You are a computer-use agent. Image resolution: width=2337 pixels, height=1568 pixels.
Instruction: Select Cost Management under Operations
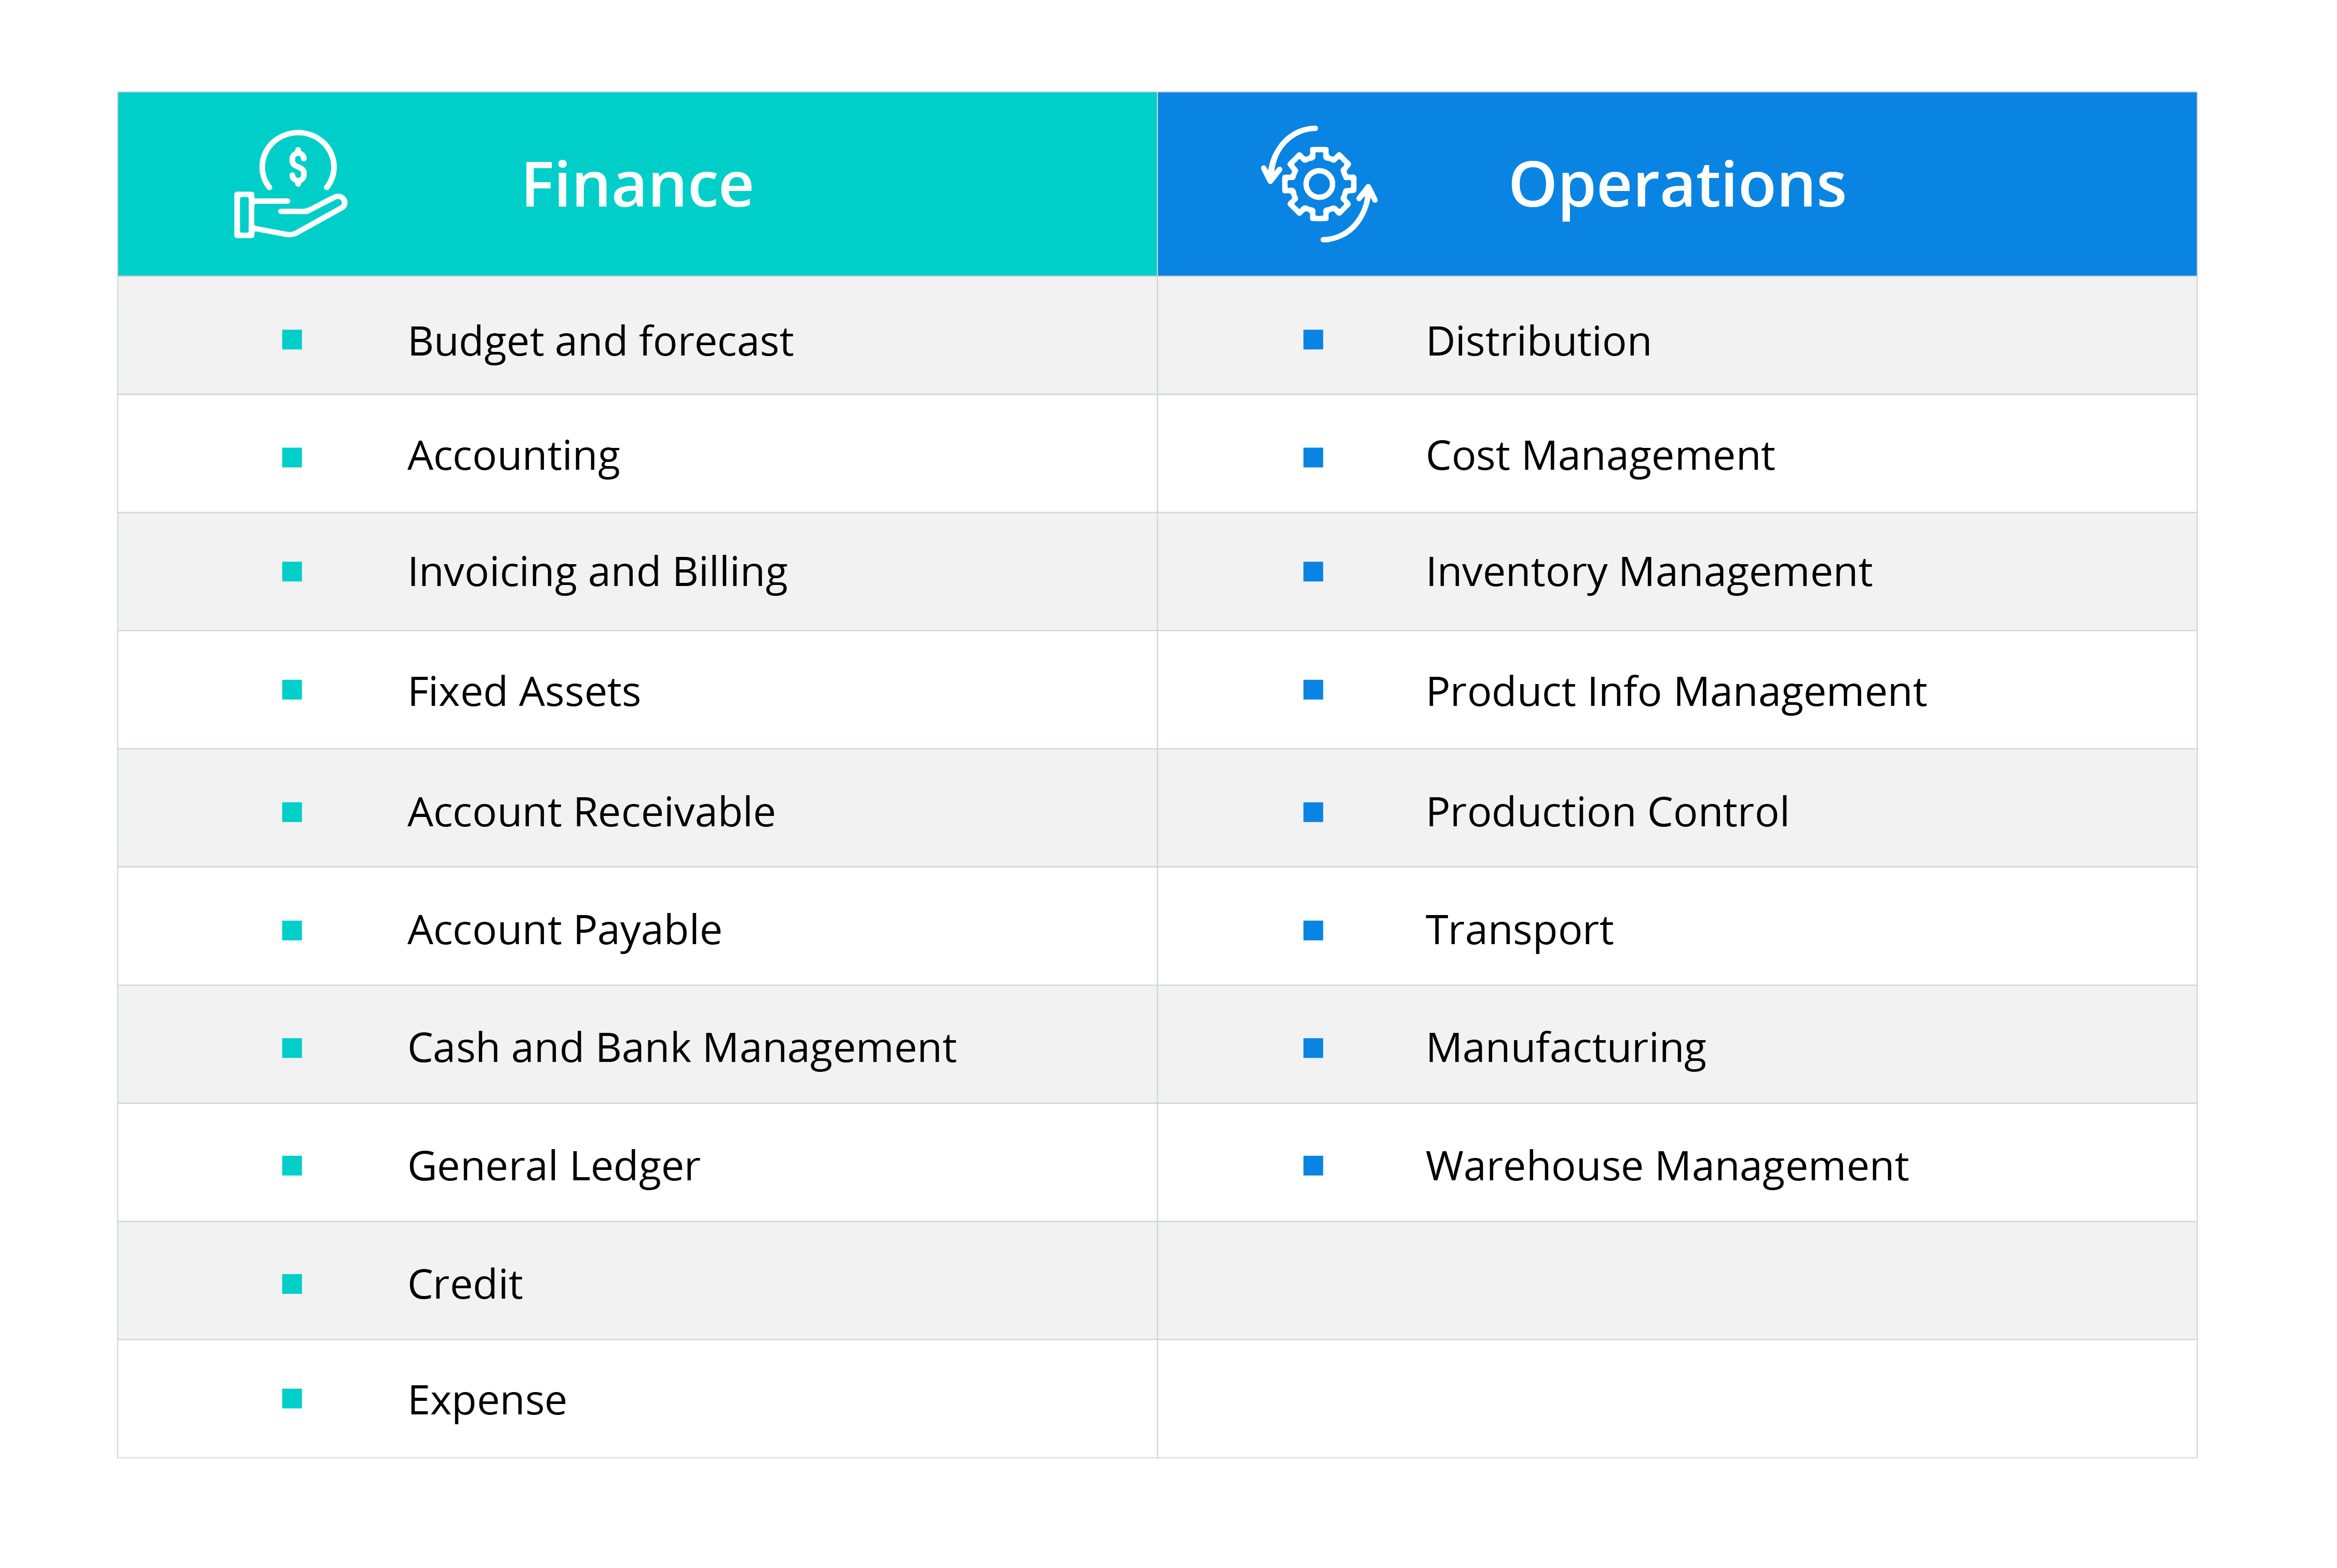[x=1600, y=457]
